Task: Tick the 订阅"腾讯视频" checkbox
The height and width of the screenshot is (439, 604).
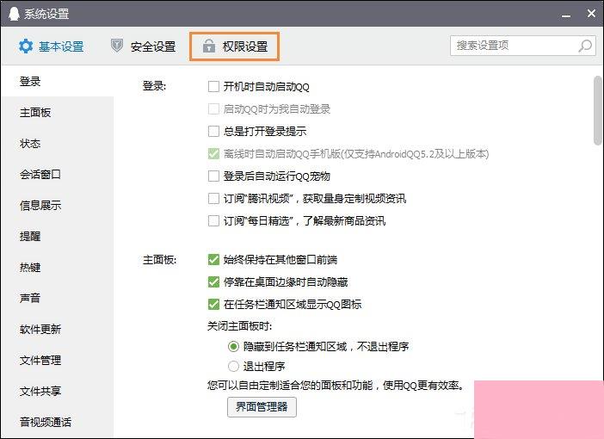Action: tap(213, 199)
